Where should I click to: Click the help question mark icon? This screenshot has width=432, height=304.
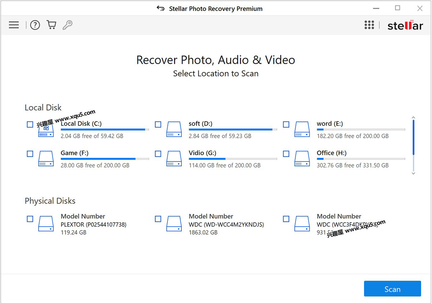click(35, 25)
